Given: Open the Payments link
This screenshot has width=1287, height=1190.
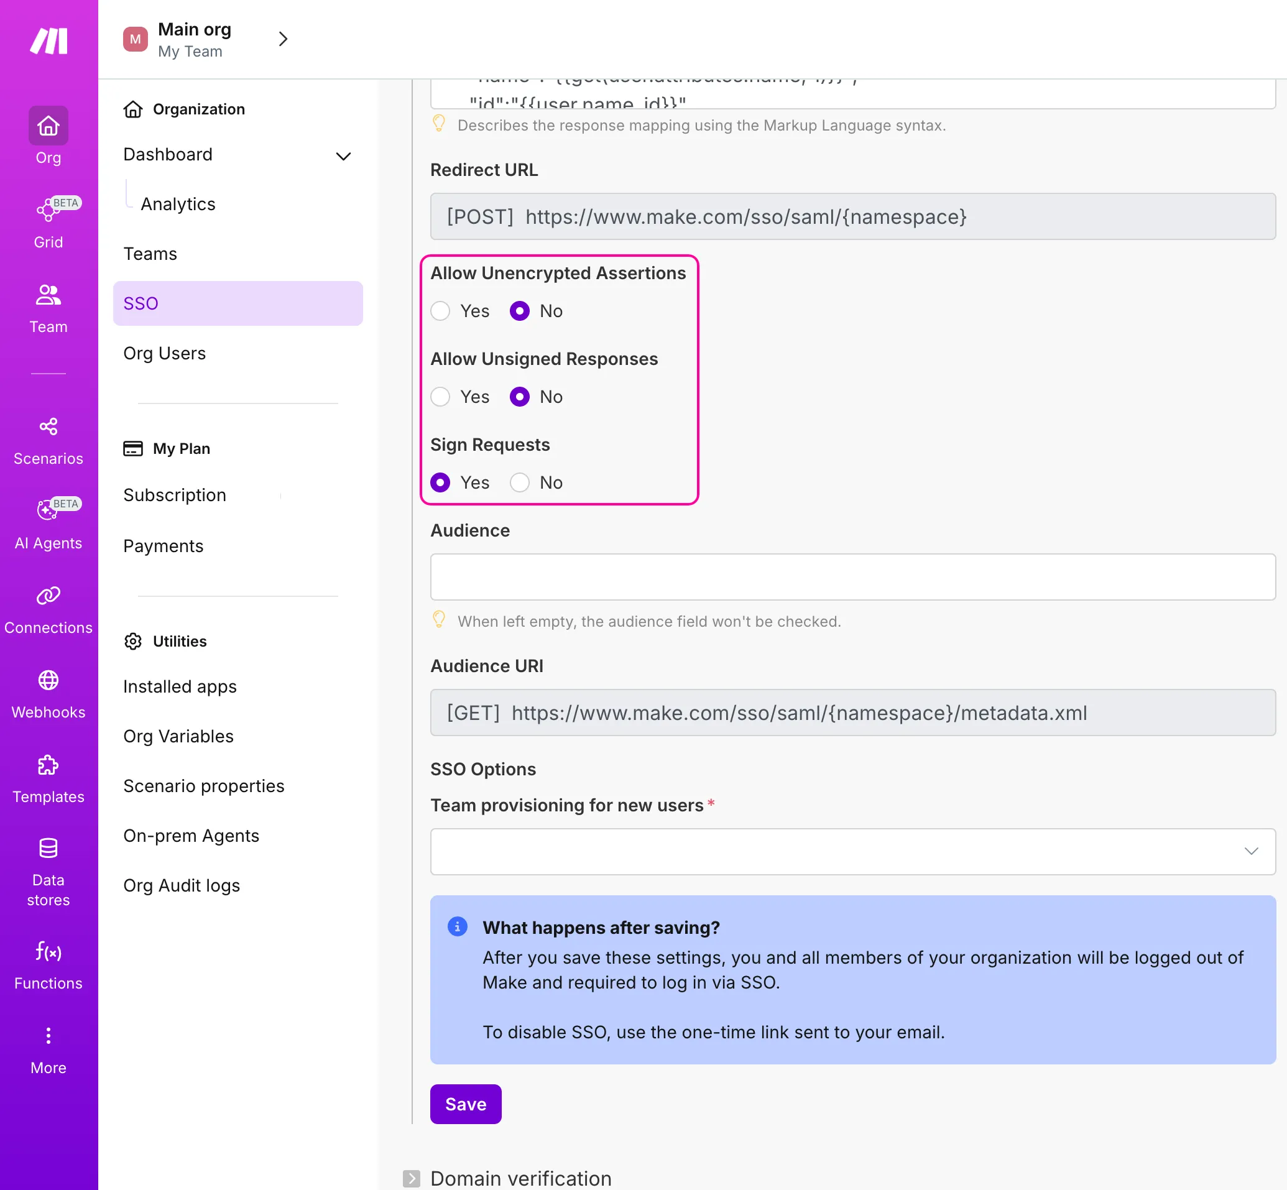Looking at the screenshot, I should click(x=163, y=546).
